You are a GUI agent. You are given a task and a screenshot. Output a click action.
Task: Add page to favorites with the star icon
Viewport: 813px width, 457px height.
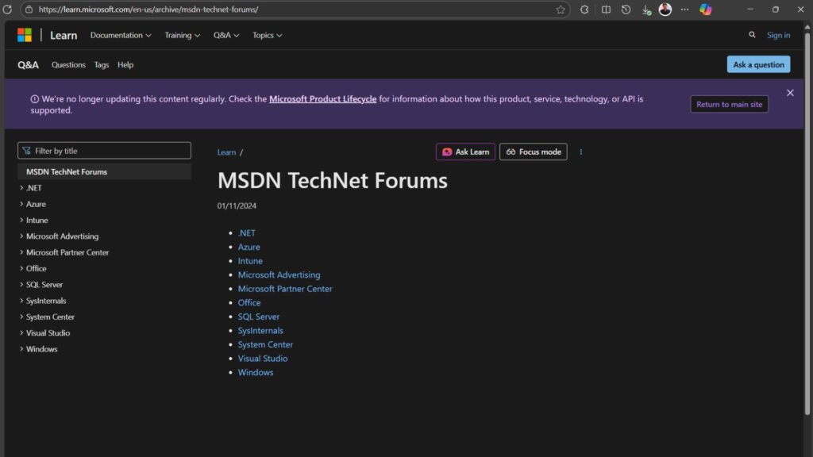coord(561,10)
